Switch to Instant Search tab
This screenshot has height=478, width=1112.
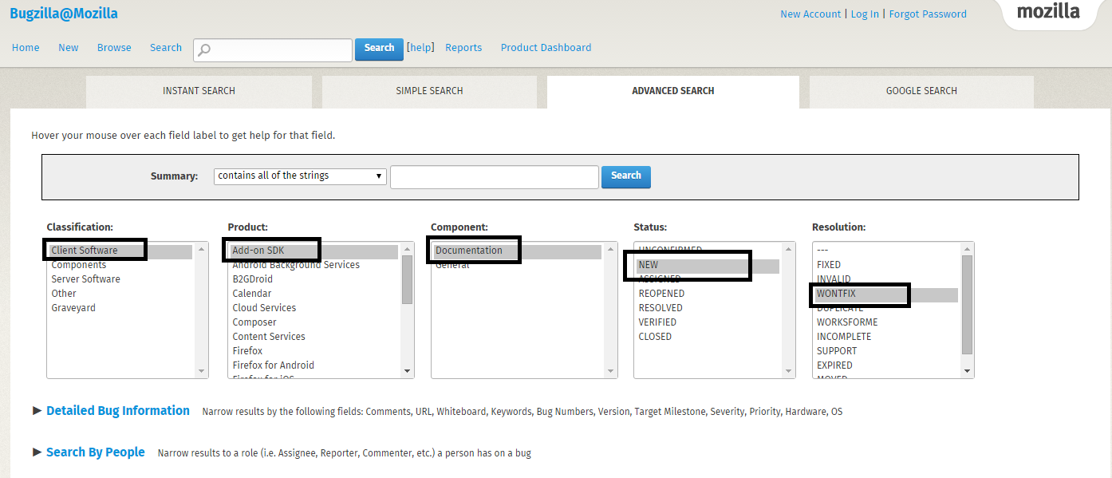[x=199, y=91]
